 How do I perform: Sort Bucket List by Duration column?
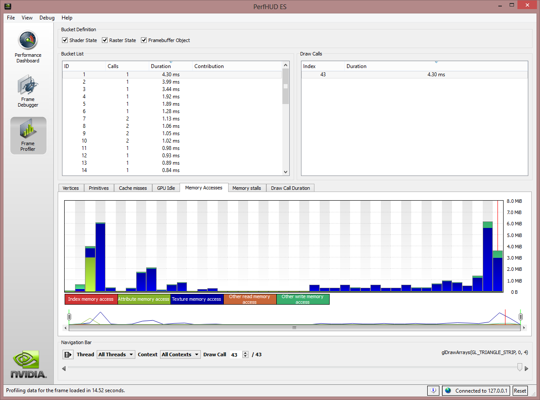coord(171,66)
